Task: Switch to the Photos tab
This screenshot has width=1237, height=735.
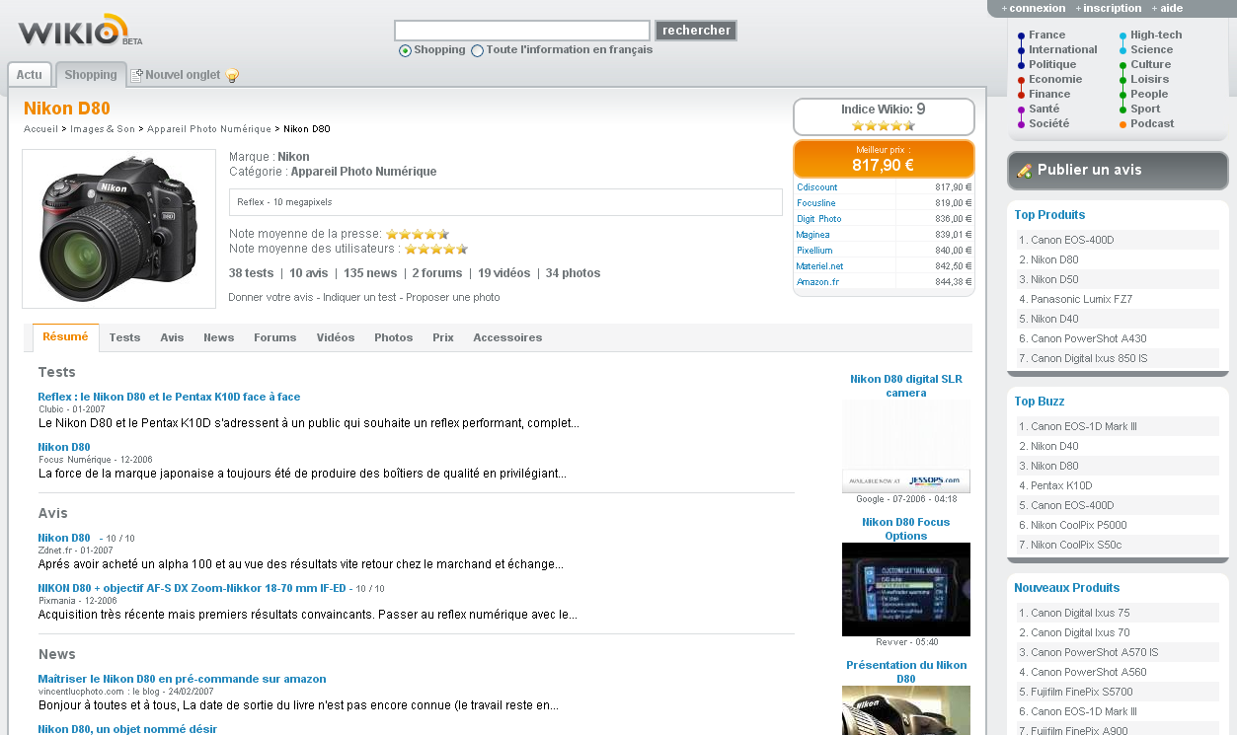Action: click(x=394, y=337)
